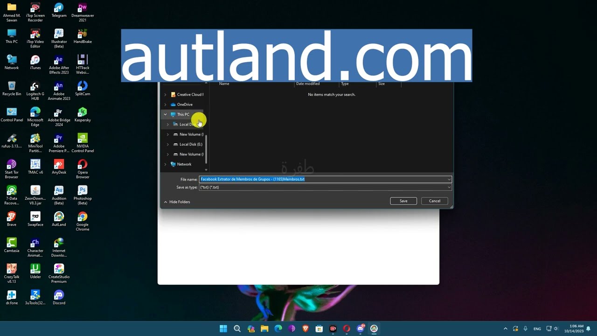The height and width of the screenshot is (336, 597).
Task: Open the iTop Screen Recorder desktop icon
Action: 35,13
